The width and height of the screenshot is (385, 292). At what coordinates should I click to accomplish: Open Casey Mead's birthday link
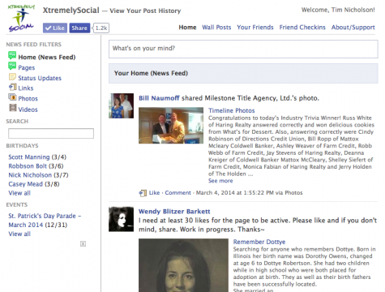tap(26, 184)
